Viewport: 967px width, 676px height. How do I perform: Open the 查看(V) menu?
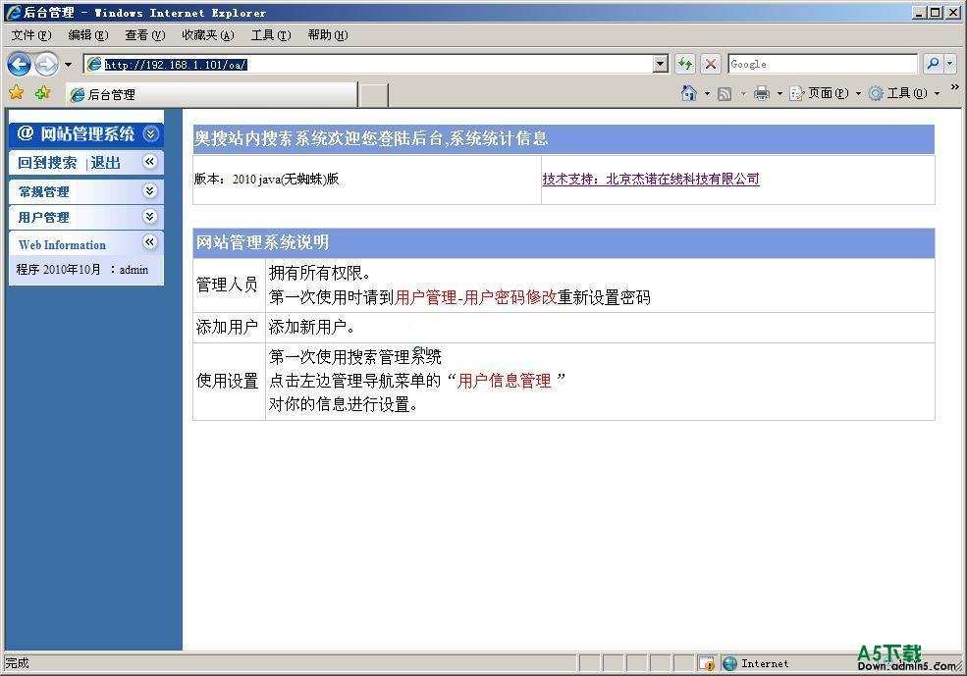point(145,35)
